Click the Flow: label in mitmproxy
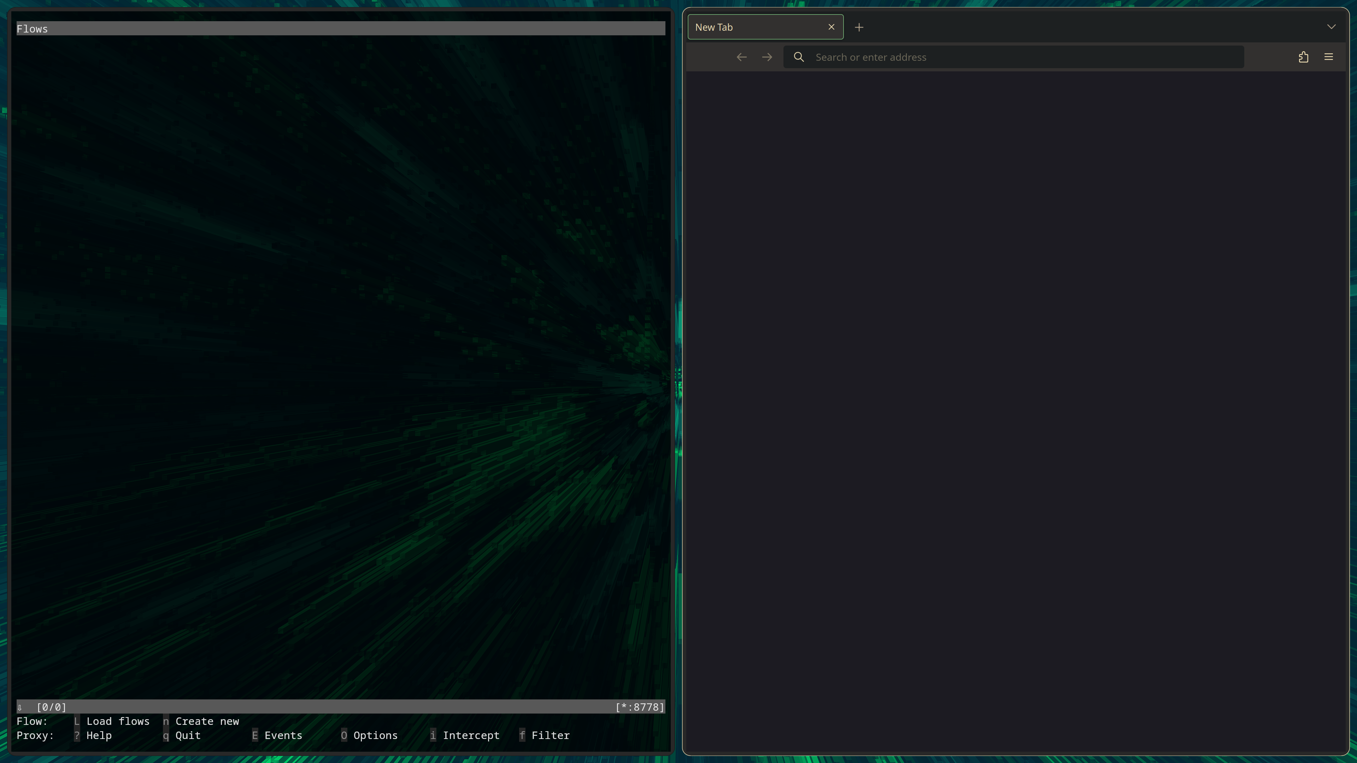1357x763 pixels. tap(32, 721)
